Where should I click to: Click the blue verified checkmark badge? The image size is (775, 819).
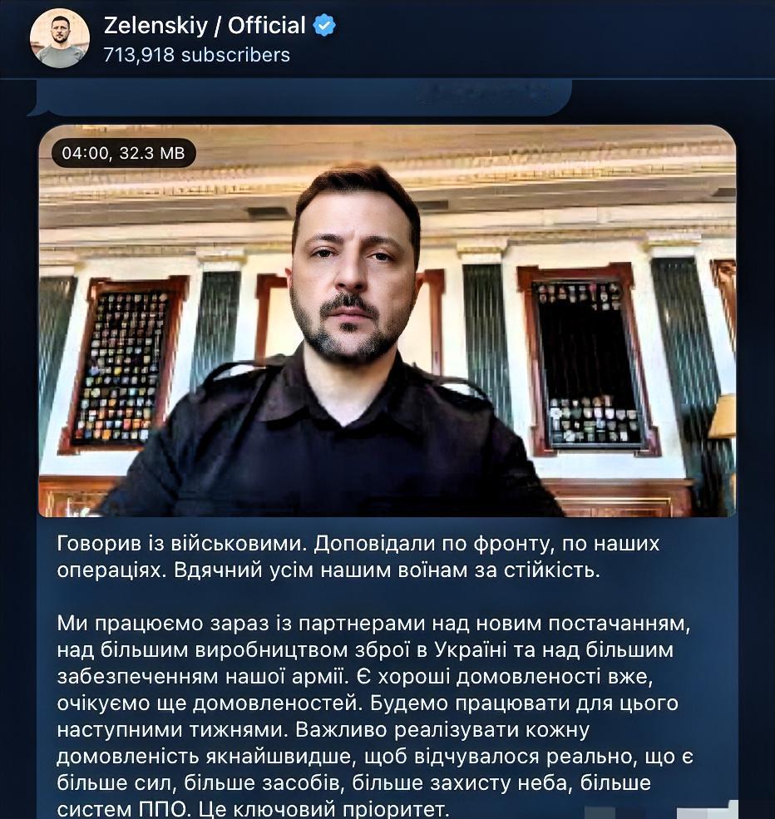(x=323, y=25)
